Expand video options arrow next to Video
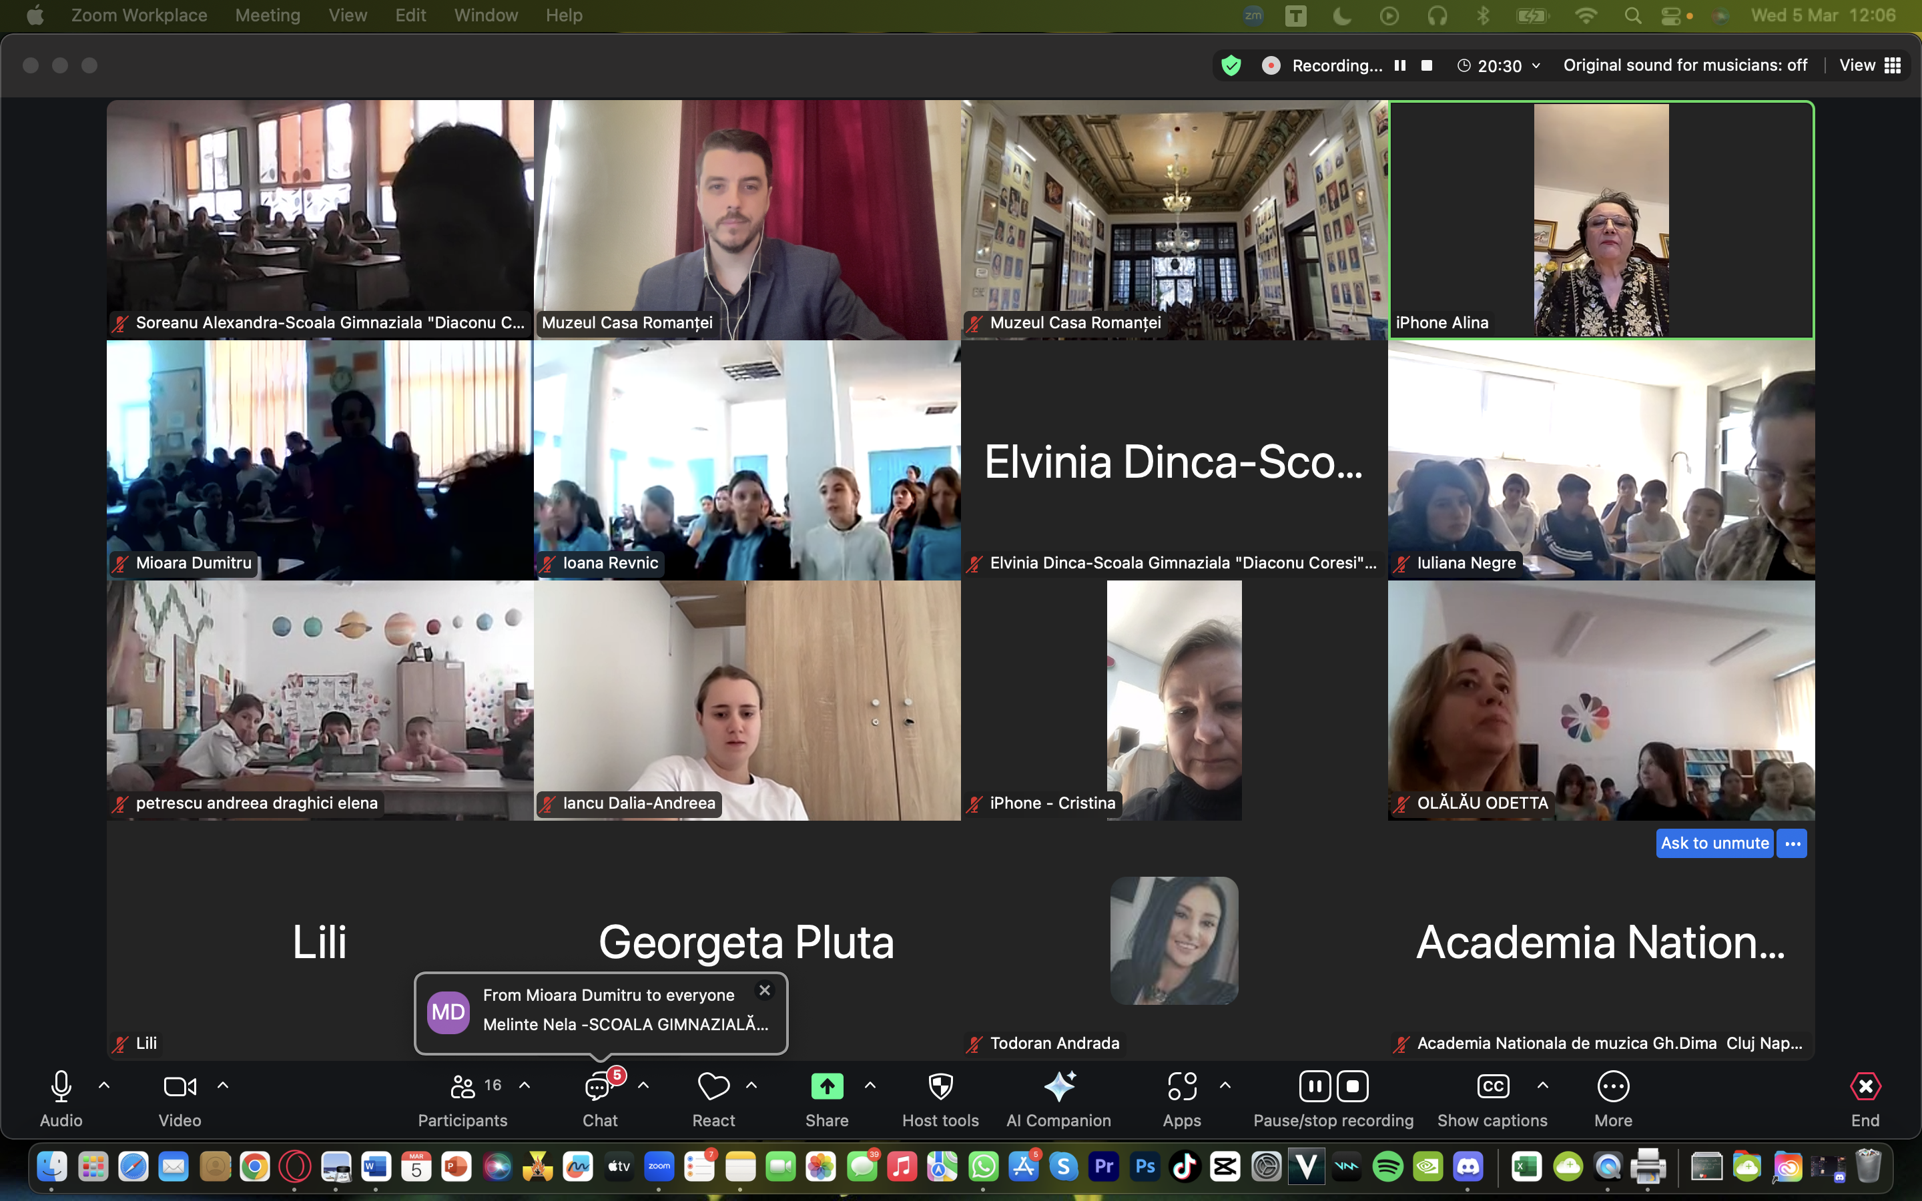Viewport: 1922px width, 1201px height. tap(223, 1085)
